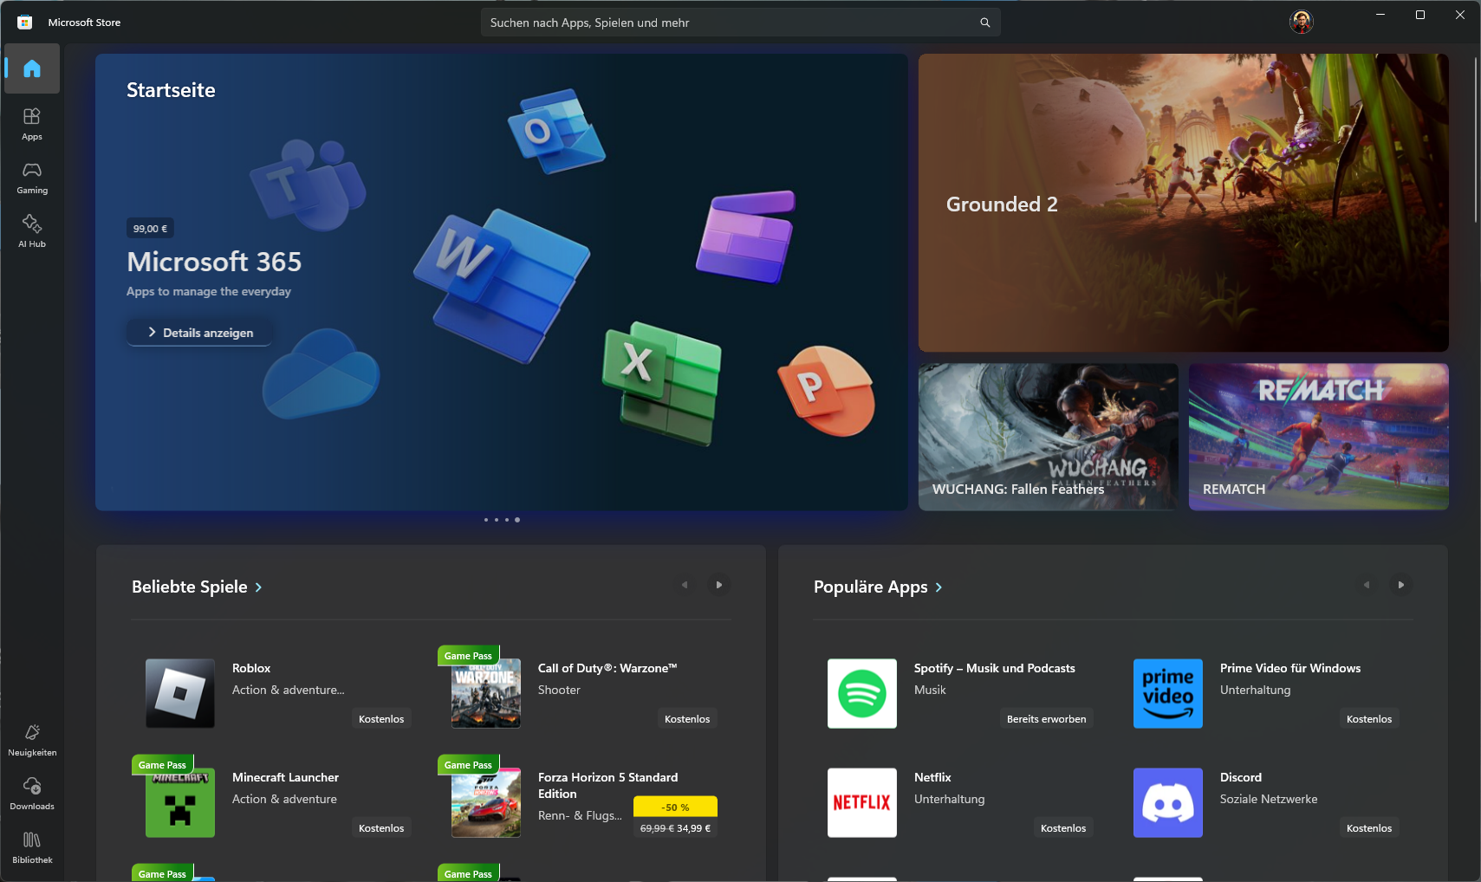This screenshot has width=1481, height=882.
Task: Select the last carousel page dot
Action: pos(517,520)
